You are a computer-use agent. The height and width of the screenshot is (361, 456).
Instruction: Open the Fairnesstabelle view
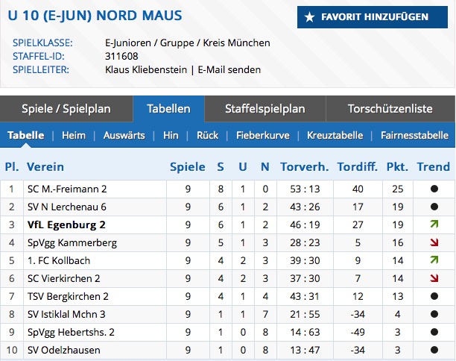coord(415,136)
